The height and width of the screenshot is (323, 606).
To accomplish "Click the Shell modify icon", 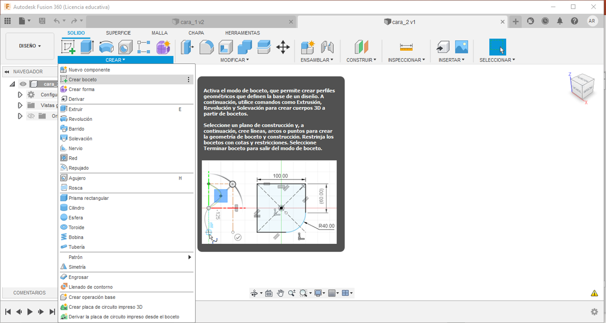I will [225, 47].
